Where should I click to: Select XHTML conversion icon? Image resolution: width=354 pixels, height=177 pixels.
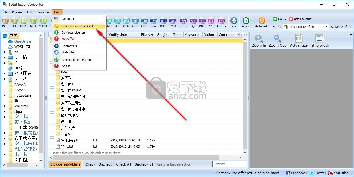tap(44, 23)
